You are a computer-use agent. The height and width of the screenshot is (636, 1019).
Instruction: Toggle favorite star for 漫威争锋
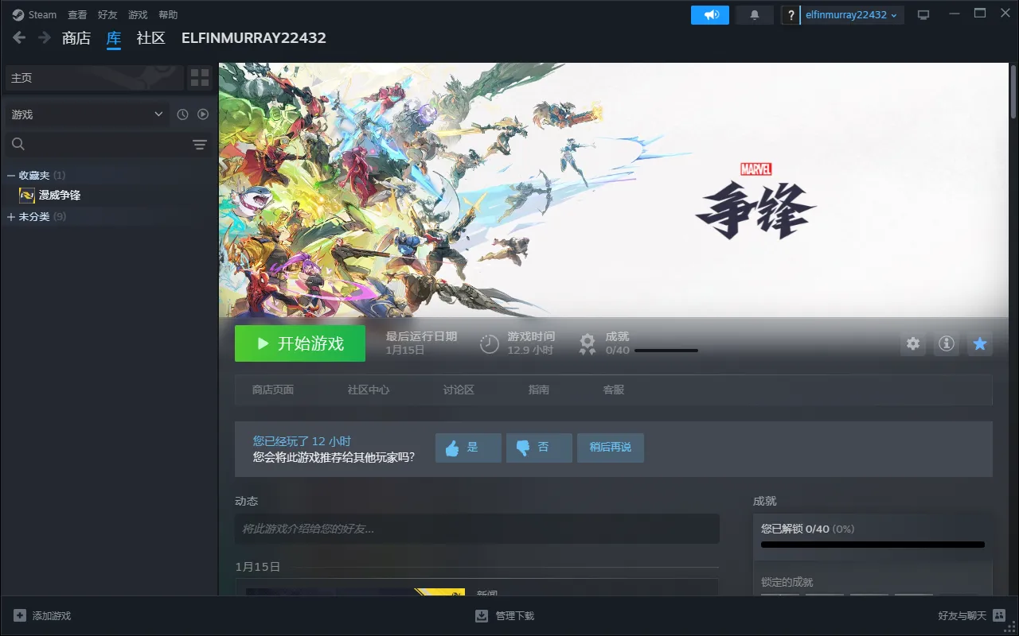(x=980, y=343)
